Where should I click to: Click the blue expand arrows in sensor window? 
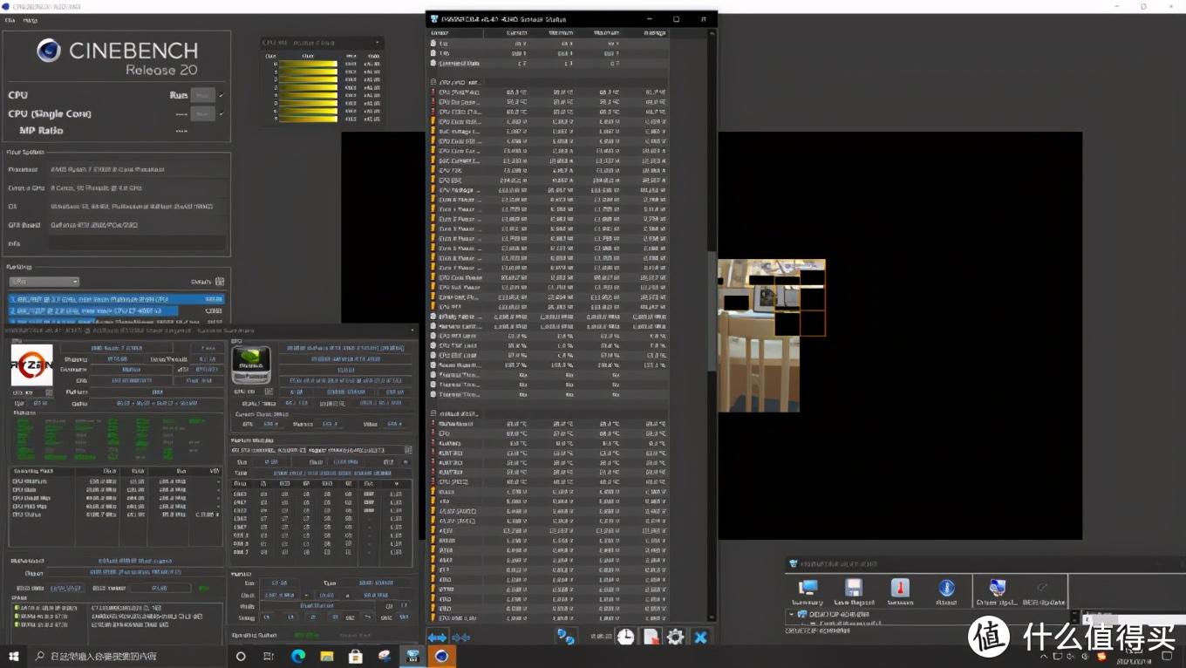coord(437,637)
